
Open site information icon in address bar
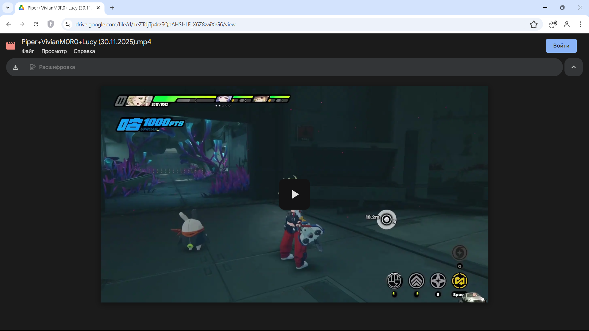coord(68,24)
